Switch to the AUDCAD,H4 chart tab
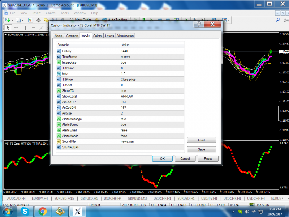The width and height of the screenshot is (289, 217). 16,199
